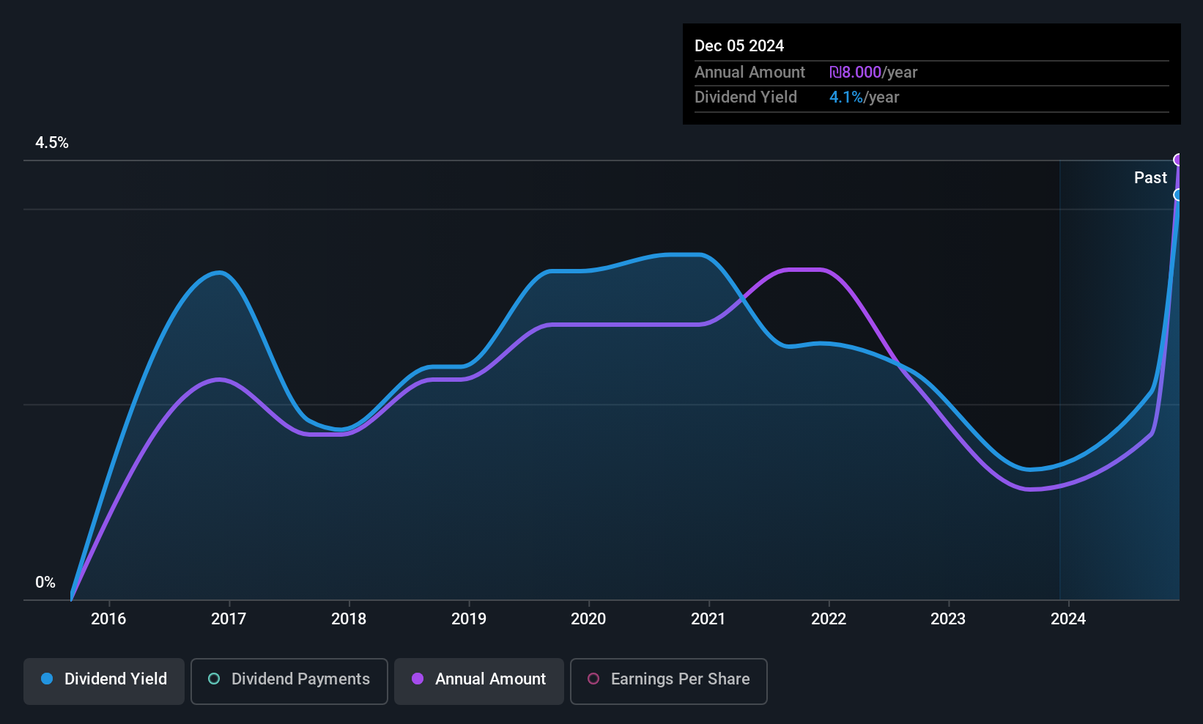Click the 2016 x-axis label
This screenshot has height=724, width=1203.
pos(108,619)
